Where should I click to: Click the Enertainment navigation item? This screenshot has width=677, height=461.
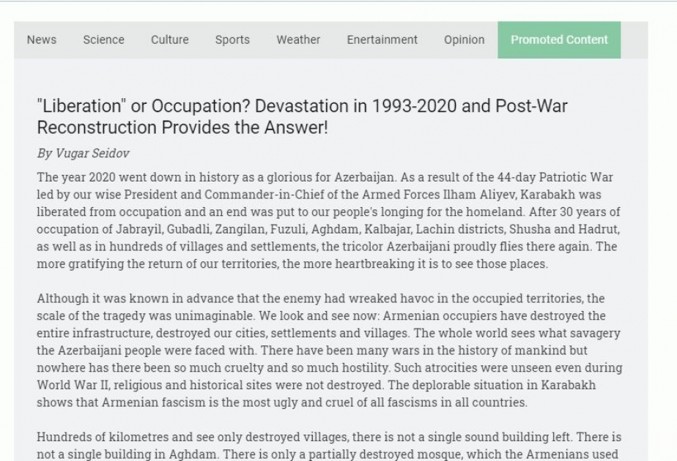[382, 40]
